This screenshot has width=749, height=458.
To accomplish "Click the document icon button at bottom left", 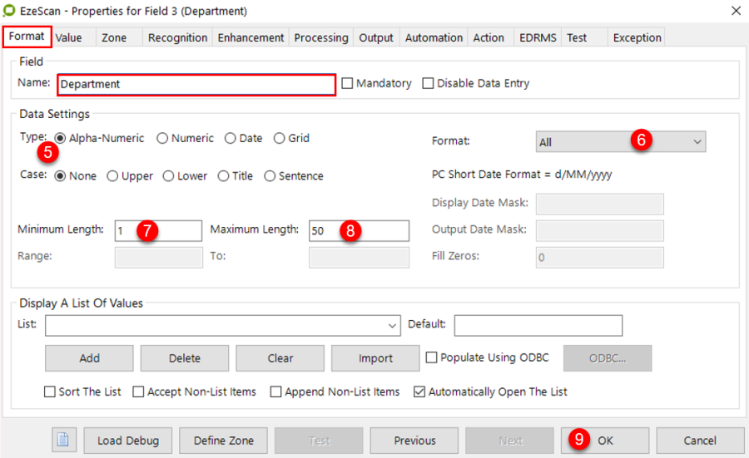I will point(63,440).
